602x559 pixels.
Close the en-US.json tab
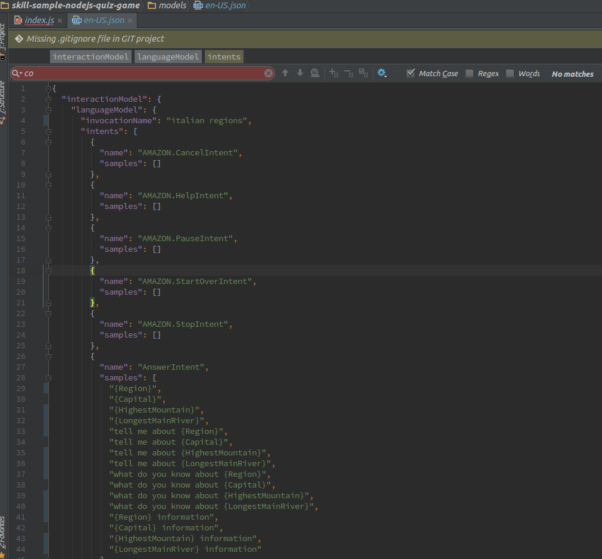pyautogui.click(x=130, y=21)
